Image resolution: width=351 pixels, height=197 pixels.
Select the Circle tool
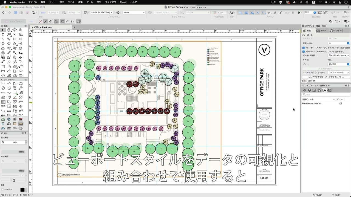point(3,44)
